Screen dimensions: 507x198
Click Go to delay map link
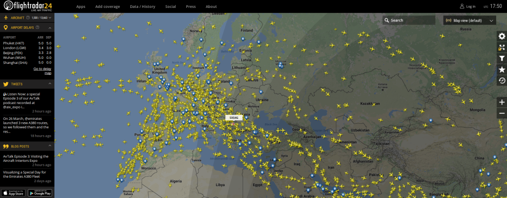pyautogui.click(x=43, y=71)
